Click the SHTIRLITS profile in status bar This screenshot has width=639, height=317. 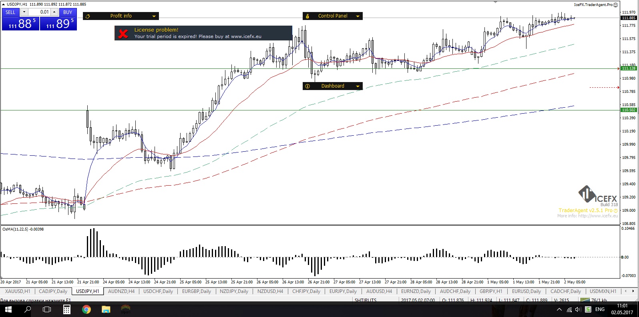pos(366,300)
